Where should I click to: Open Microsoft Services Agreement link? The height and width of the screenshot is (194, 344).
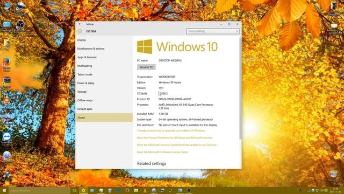177,145
